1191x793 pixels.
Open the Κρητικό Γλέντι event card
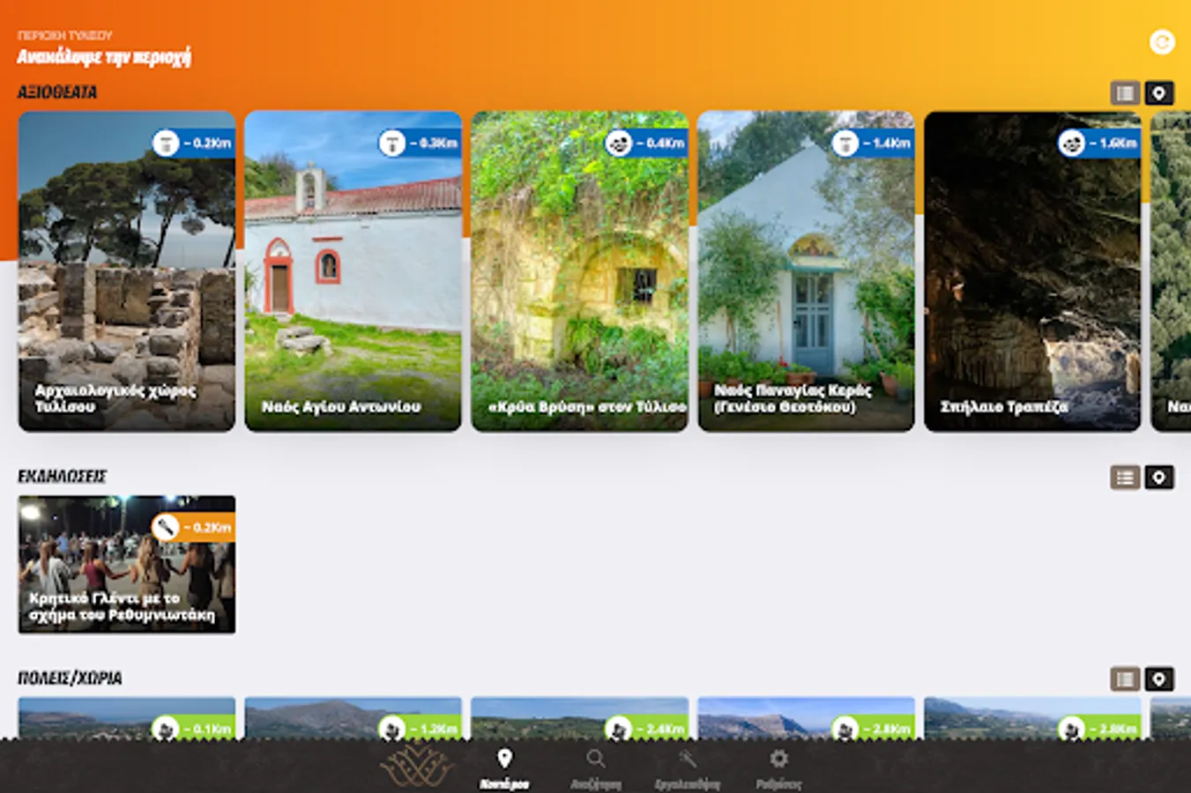pyautogui.click(x=127, y=565)
